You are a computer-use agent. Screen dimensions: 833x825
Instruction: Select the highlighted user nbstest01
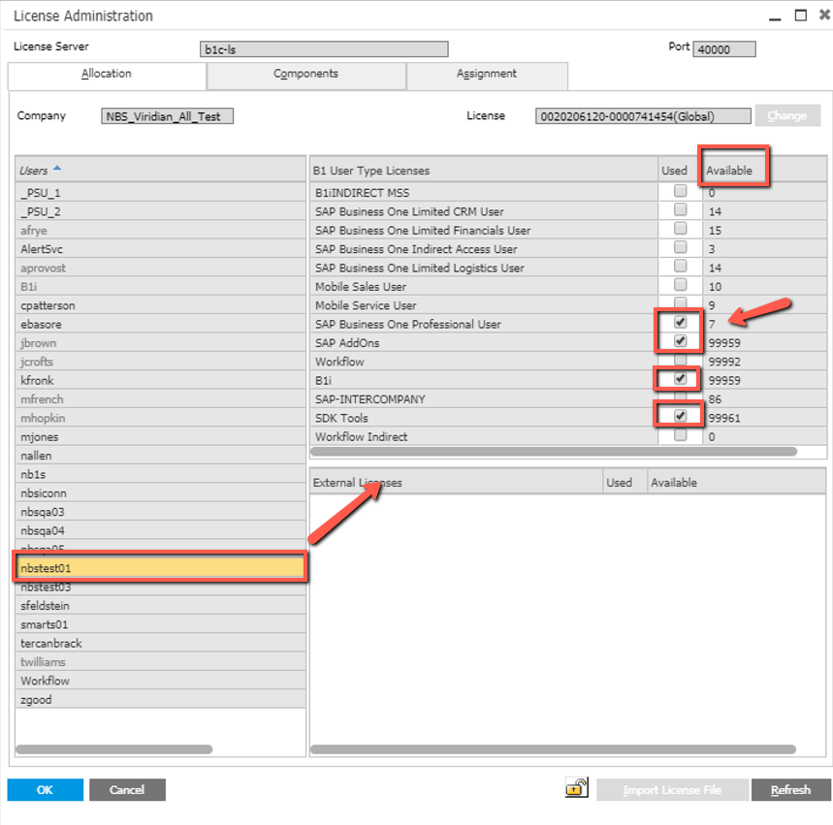(160, 568)
